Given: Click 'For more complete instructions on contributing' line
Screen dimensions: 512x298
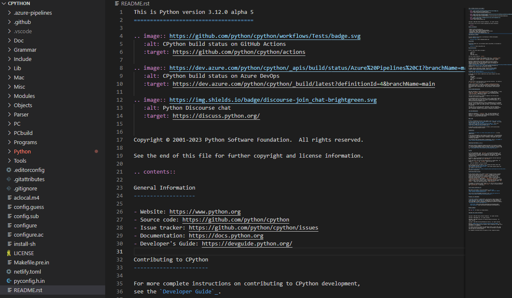Looking at the screenshot, I should [x=247, y=284].
